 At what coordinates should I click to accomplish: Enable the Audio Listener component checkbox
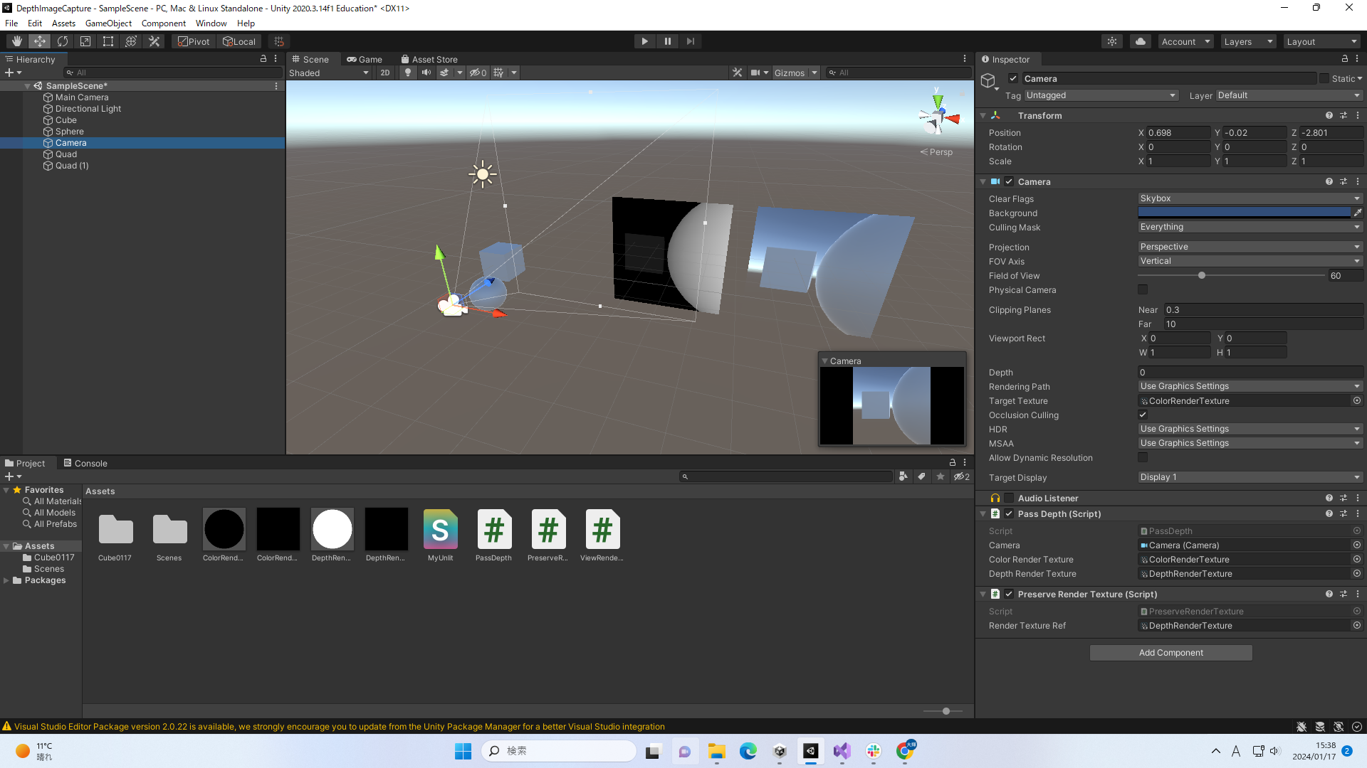(x=1009, y=498)
